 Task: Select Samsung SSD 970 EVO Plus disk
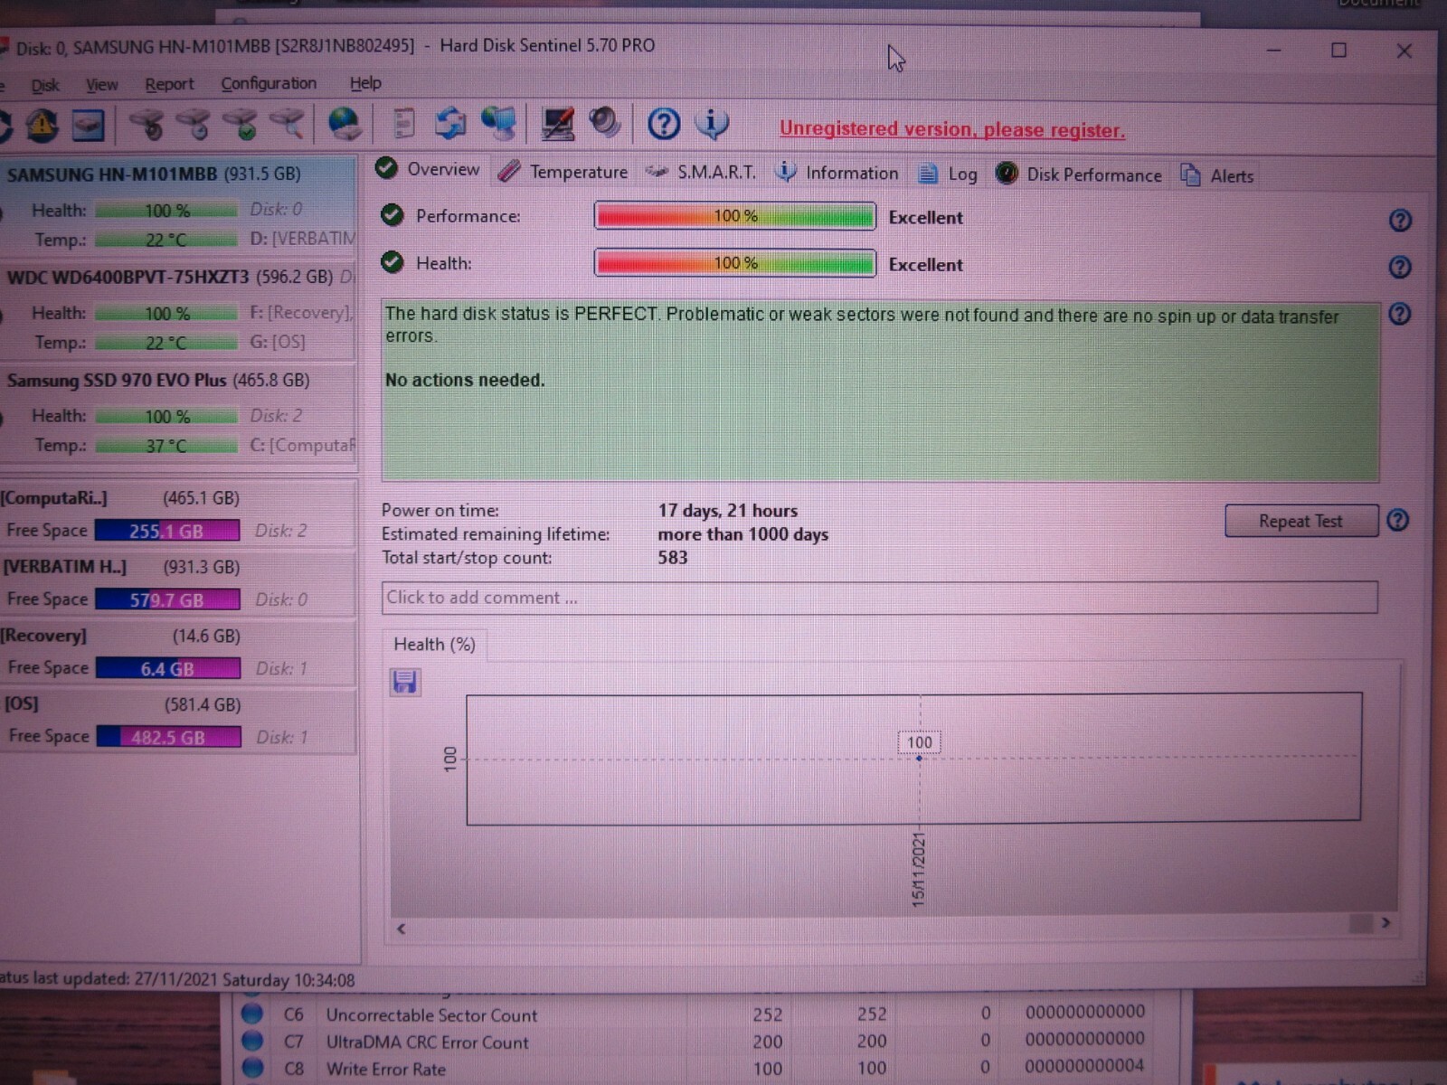(x=177, y=412)
